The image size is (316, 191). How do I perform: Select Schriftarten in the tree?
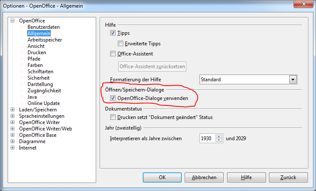41,72
